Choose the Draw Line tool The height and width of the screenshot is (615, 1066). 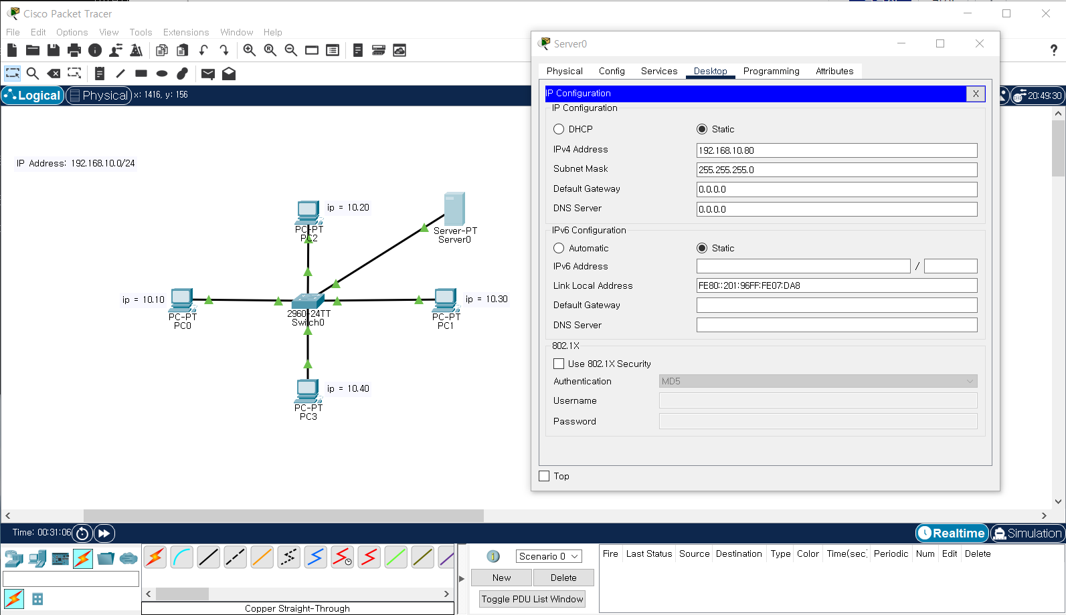pos(120,74)
